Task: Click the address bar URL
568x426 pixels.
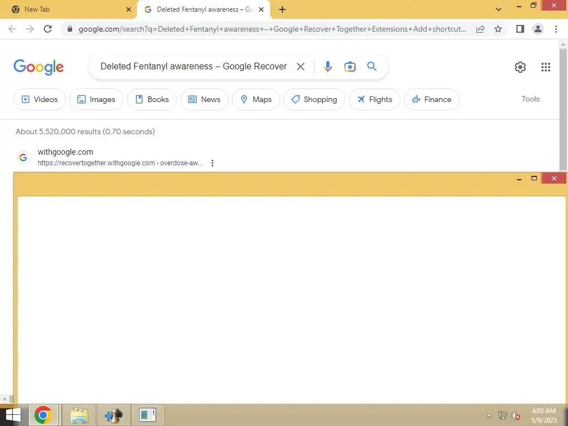Action: pos(272,29)
